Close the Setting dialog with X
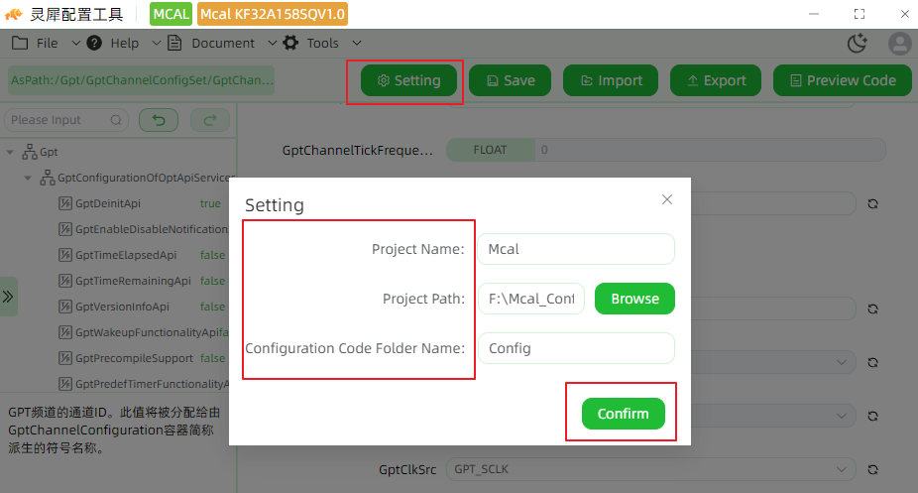918x493 pixels. coord(667,199)
